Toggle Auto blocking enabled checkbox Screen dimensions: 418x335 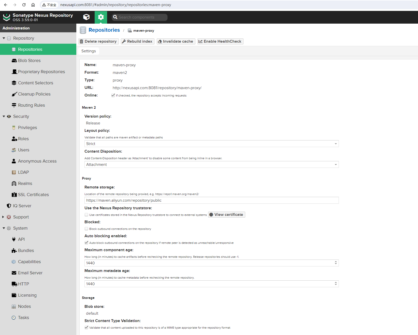(87, 243)
